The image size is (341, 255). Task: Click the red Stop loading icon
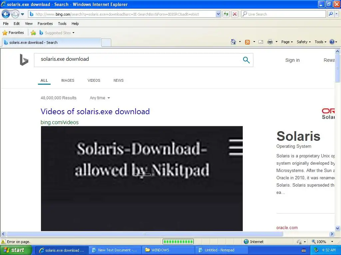[235, 14]
